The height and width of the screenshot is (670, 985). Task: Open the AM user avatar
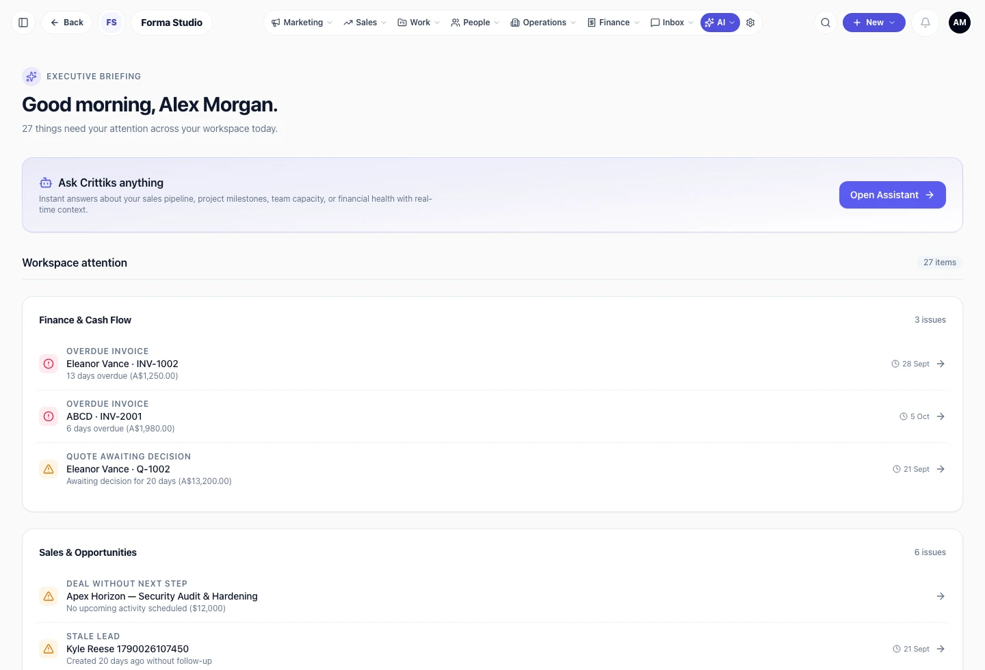point(960,23)
